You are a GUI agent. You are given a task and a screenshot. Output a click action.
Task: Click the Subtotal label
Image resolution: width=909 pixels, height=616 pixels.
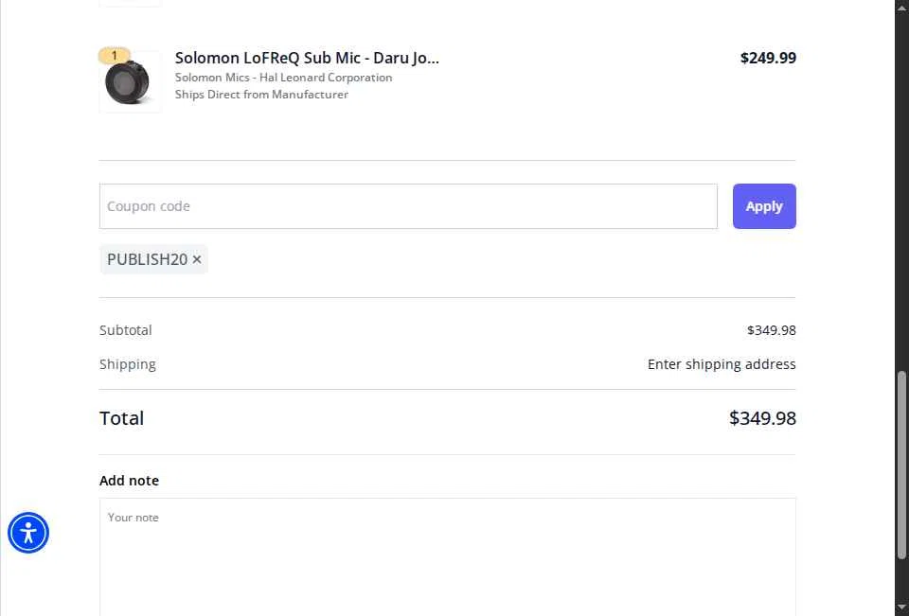pyautogui.click(x=126, y=330)
